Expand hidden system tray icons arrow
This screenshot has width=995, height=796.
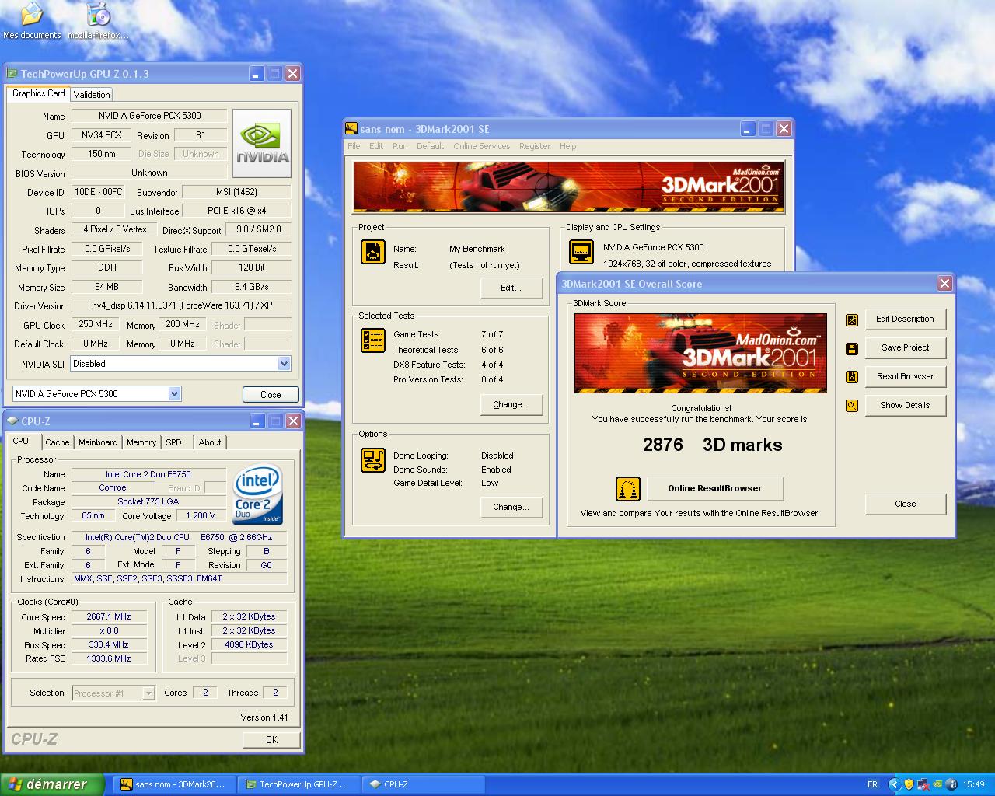[894, 784]
